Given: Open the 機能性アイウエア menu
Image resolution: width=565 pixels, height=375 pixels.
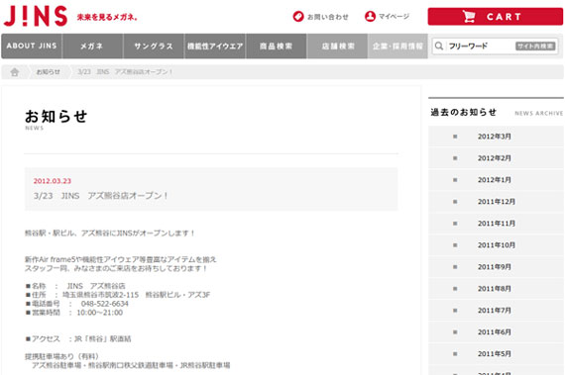Looking at the screenshot, I should pos(215,47).
